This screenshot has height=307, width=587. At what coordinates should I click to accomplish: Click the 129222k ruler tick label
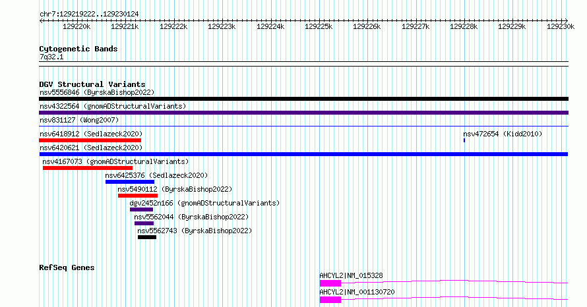click(x=173, y=26)
